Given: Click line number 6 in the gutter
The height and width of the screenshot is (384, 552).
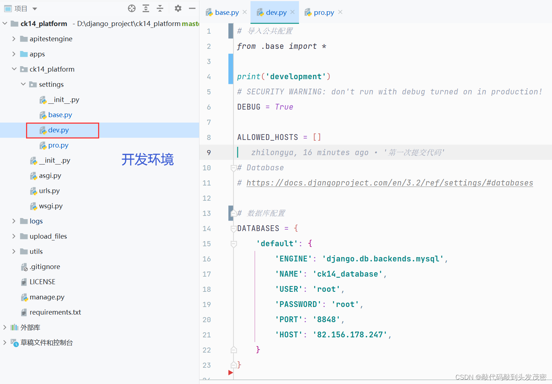Looking at the screenshot, I should tap(209, 107).
